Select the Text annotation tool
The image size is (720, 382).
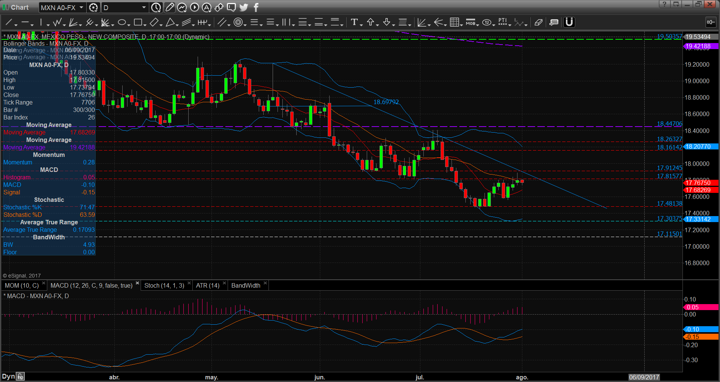coord(354,22)
